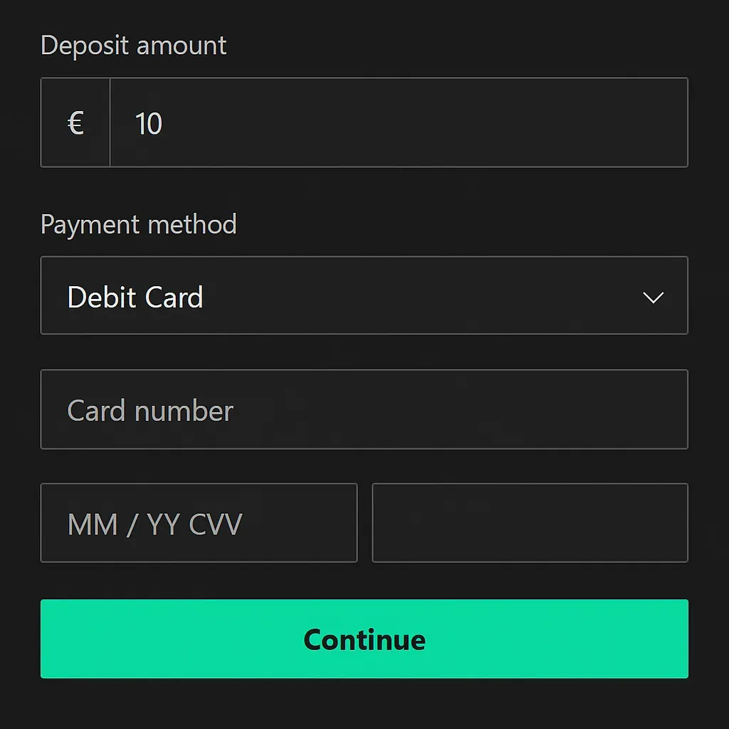Viewport: 729px width, 729px height.
Task: Click the empty field right of expiry input
Action: (530, 523)
